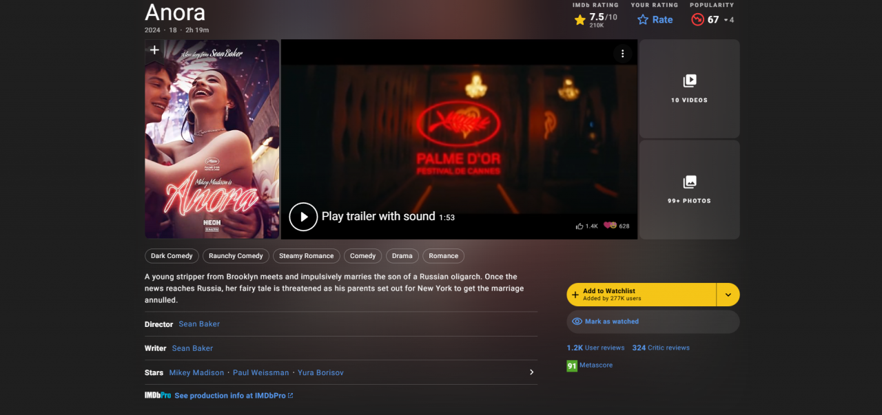Open writer Sean Baker's link
The width and height of the screenshot is (882, 415).
click(192, 348)
